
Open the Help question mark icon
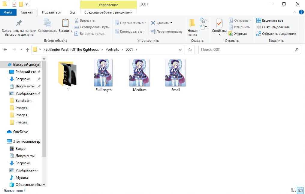click(x=301, y=12)
